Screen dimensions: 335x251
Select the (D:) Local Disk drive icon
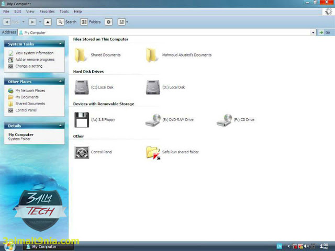click(153, 87)
